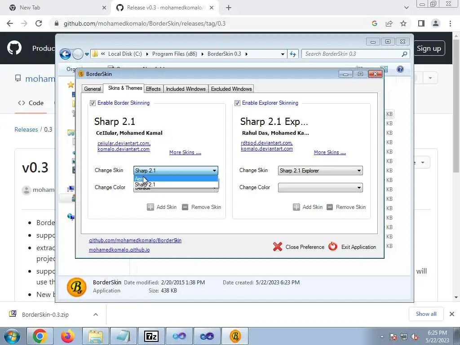Screen dimensions: 460x345
Task: Open a new Chrome tab with plus
Action: point(229,8)
